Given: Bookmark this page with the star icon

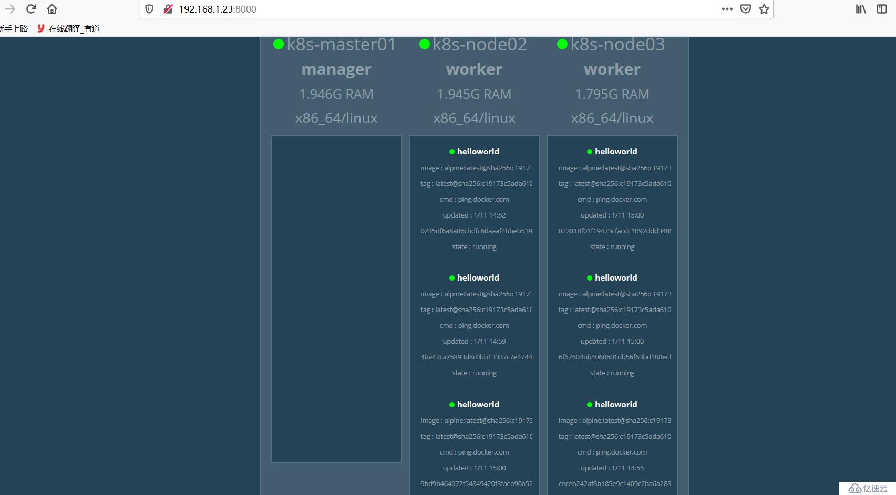Looking at the screenshot, I should point(764,9).
